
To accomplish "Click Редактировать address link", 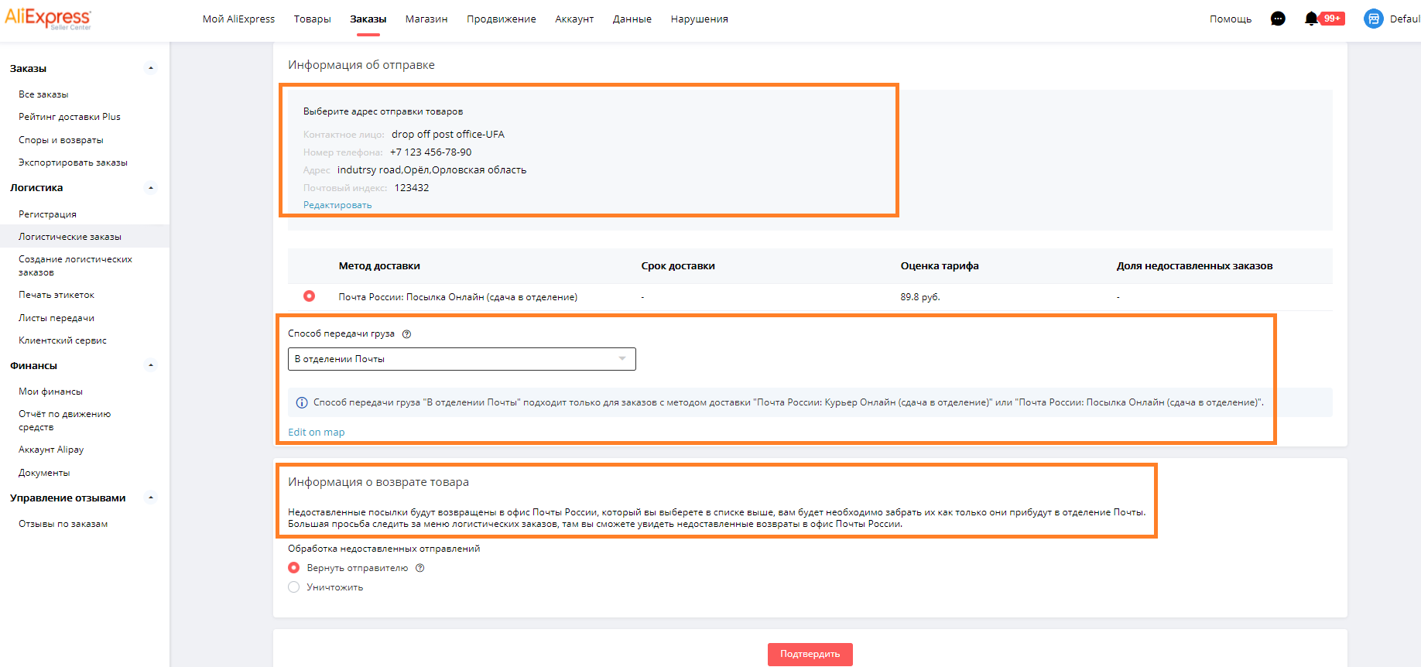I will pyautogui.click(x=337, y=205).
